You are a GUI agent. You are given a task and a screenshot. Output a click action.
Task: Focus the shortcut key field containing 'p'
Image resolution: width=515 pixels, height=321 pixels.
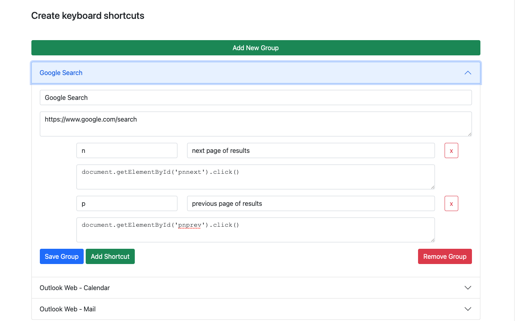pos(127,203)
